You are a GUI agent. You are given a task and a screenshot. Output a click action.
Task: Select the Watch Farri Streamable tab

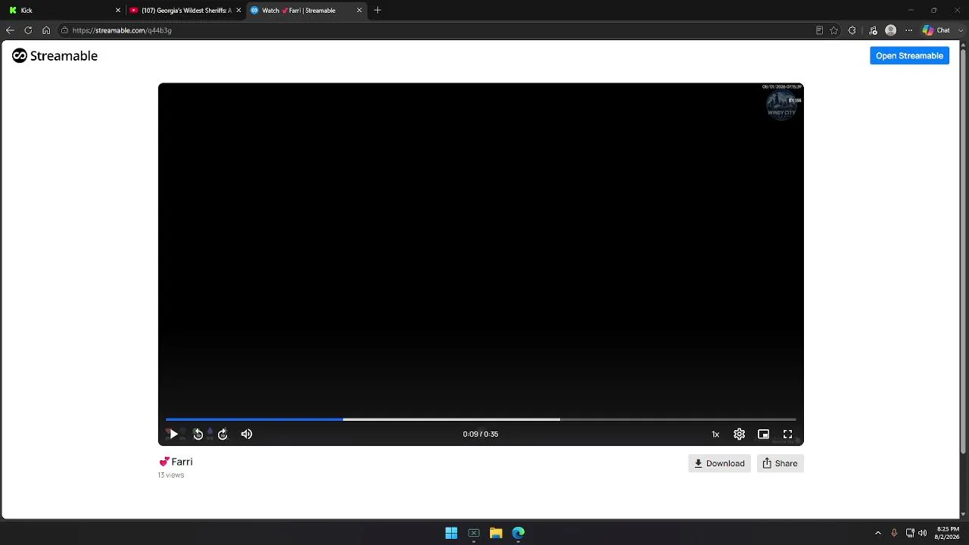pos(305,10)
